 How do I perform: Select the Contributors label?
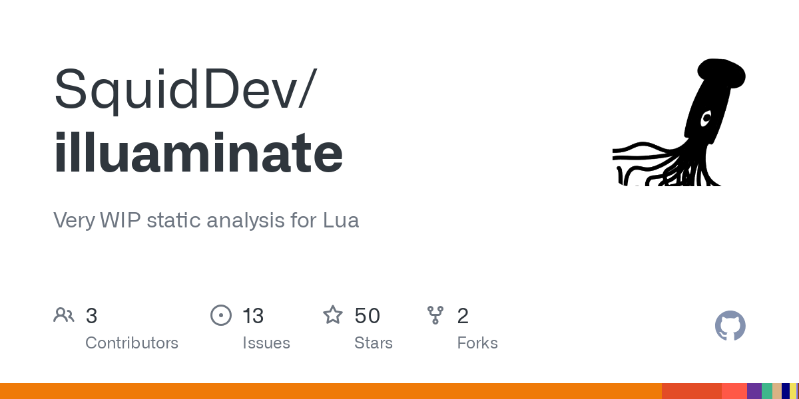pos(132,343)
